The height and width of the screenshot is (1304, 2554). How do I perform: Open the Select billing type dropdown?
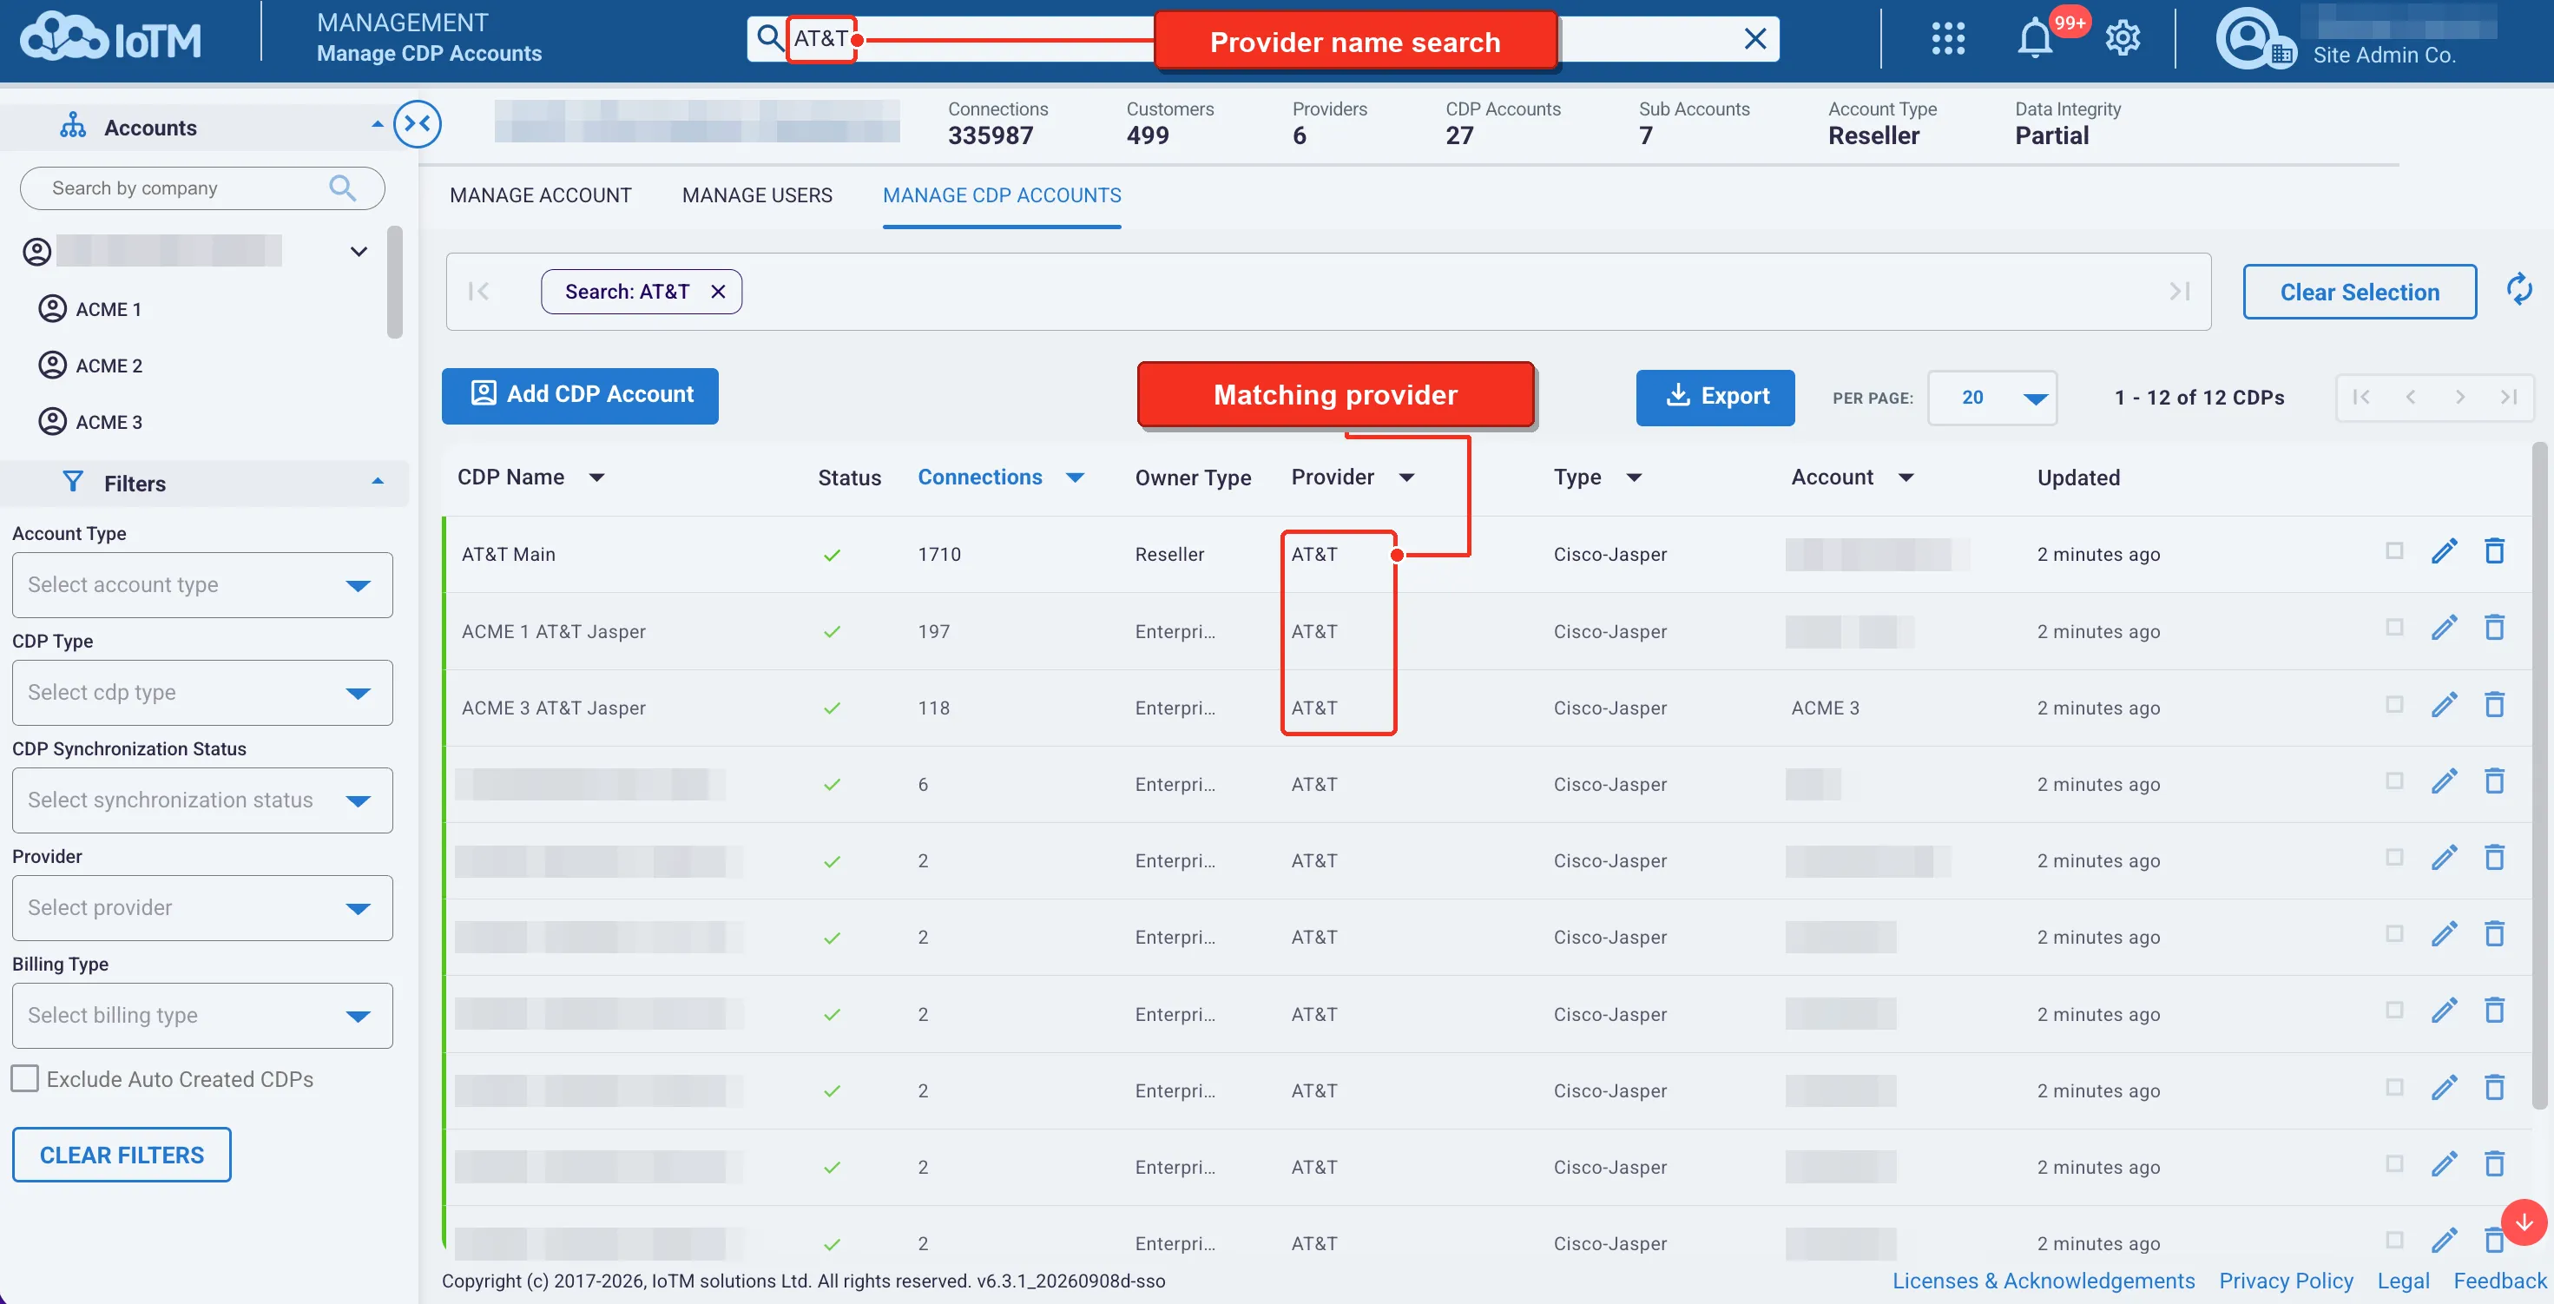(202, 1016)
